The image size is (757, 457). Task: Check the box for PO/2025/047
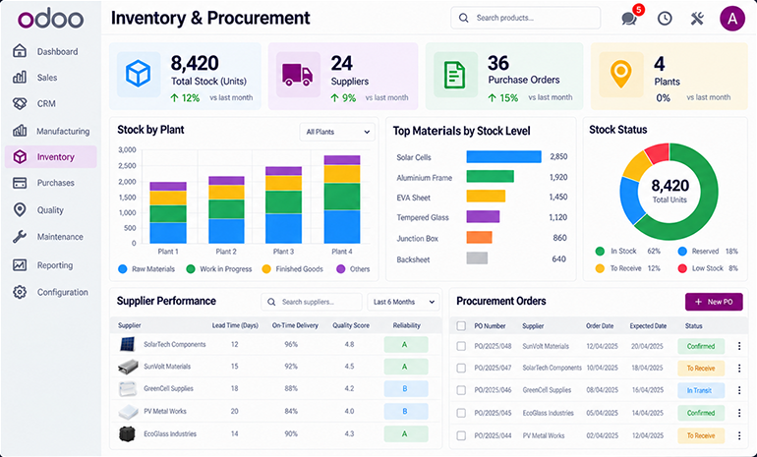(x=461, y=369)
